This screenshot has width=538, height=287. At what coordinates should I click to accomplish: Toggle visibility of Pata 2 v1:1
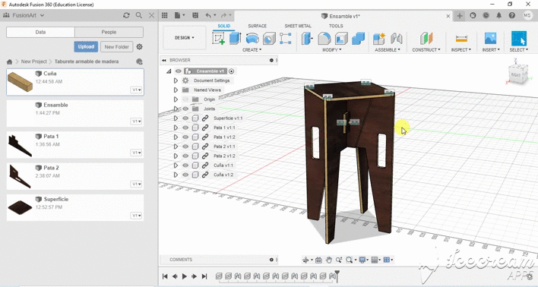tap(185, 147)
